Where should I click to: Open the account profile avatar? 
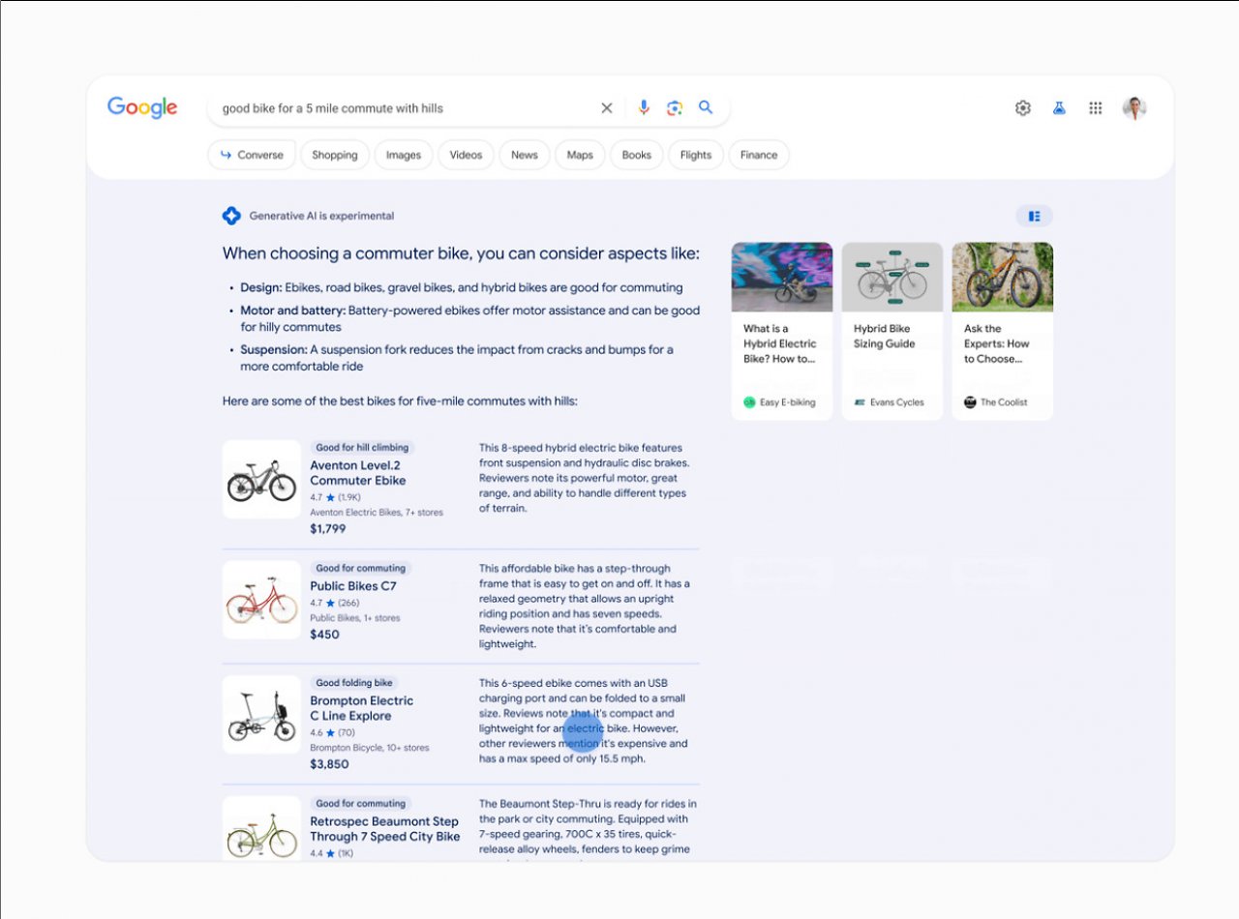(1134, 108)
